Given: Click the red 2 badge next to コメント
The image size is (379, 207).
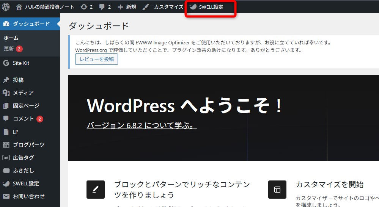Looking at the screenshot, I should pyautogui.click(x=39, y=119).
